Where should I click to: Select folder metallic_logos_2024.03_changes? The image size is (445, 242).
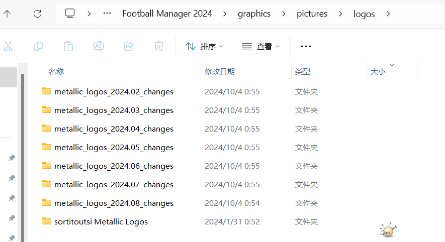click(114, 110)
